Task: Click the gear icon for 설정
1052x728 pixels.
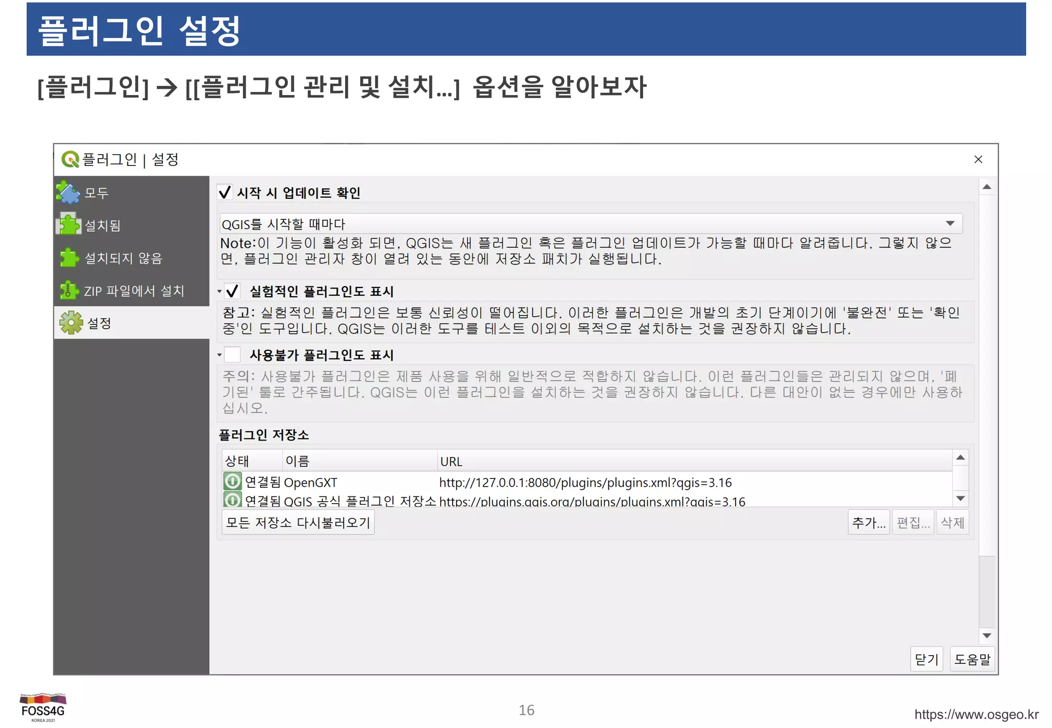Action: [71, 323]
